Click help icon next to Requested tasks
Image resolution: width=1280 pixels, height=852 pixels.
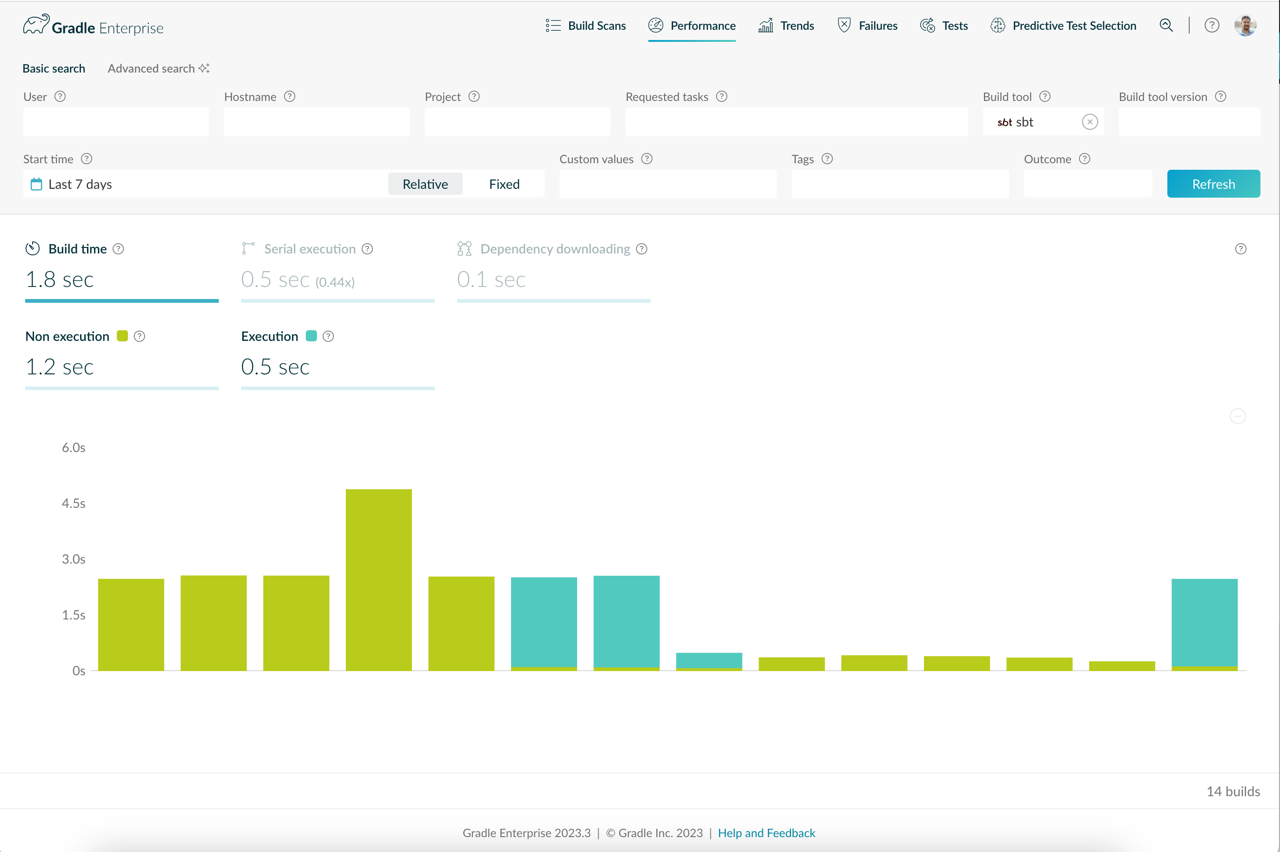click(x=721, y=97)
